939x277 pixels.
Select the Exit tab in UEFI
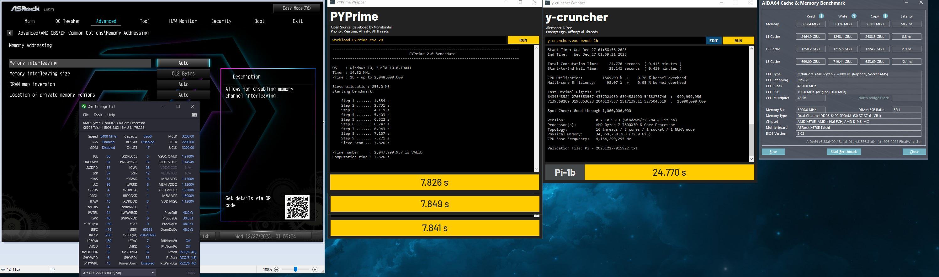point(298,21)
